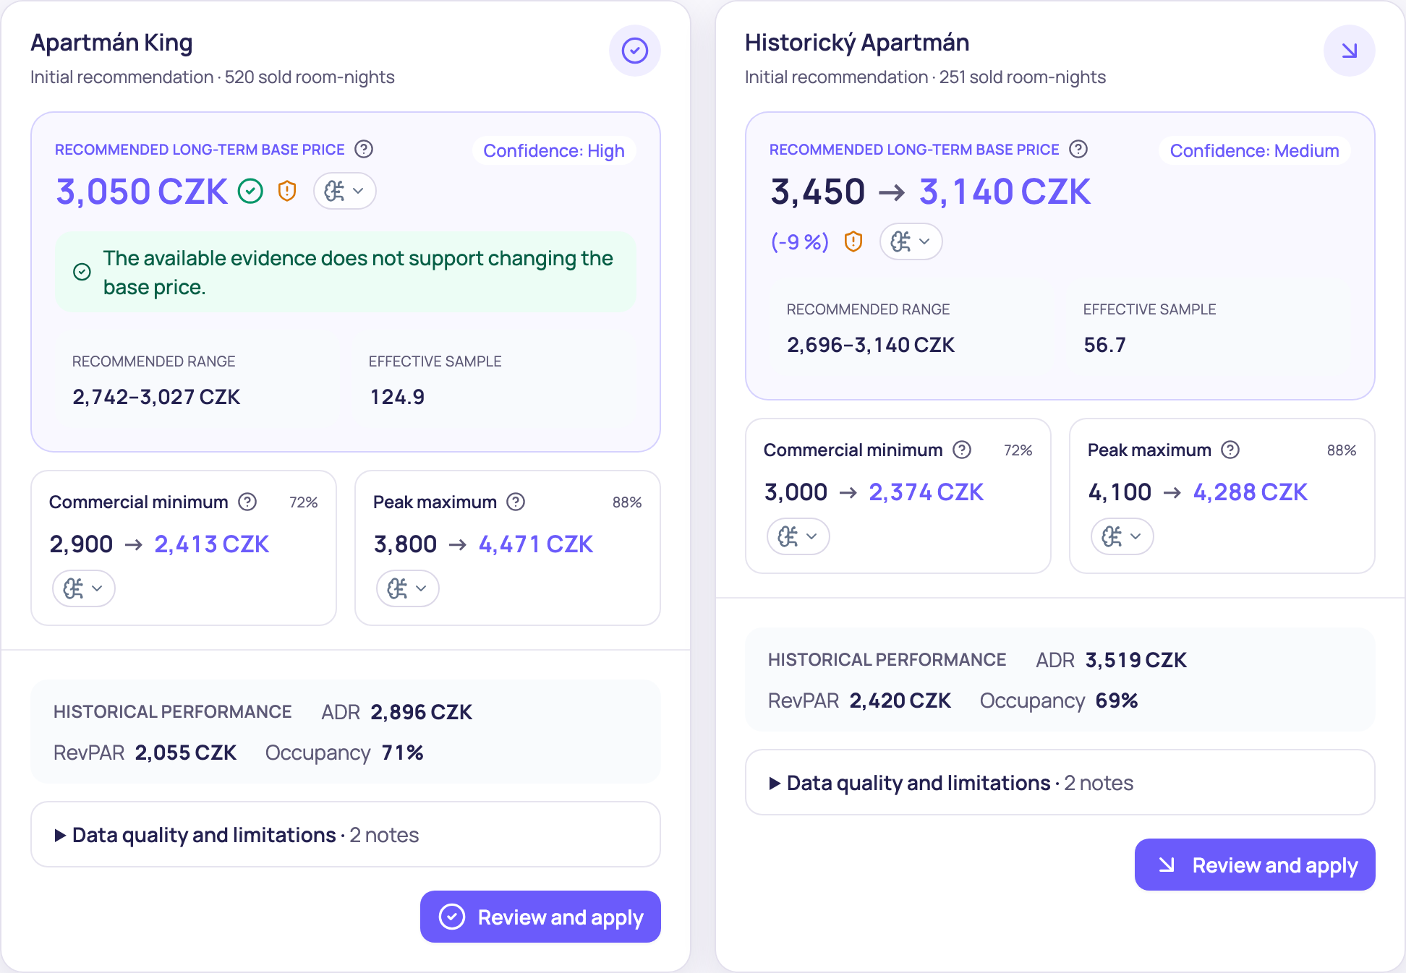The height and width of the screenshot is (973, 1406).
Task: Click the orange shield warning next to (-9 %)
Action: pyautogui.click(x=853, y=241)
